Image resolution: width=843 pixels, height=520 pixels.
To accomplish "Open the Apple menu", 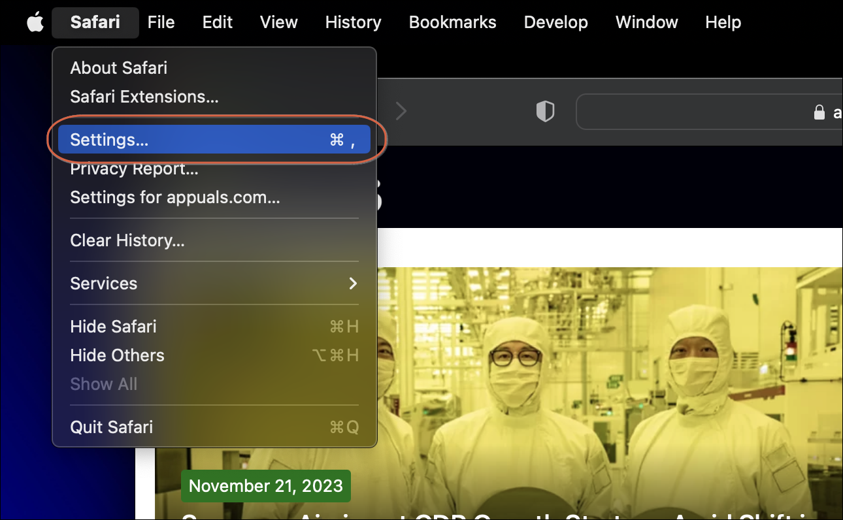I will 35,22.
